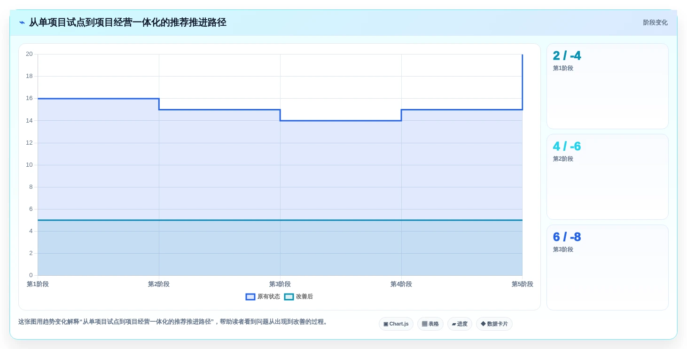
Task: Click the 进度 tag chip
Action: (x=460, y=324)
